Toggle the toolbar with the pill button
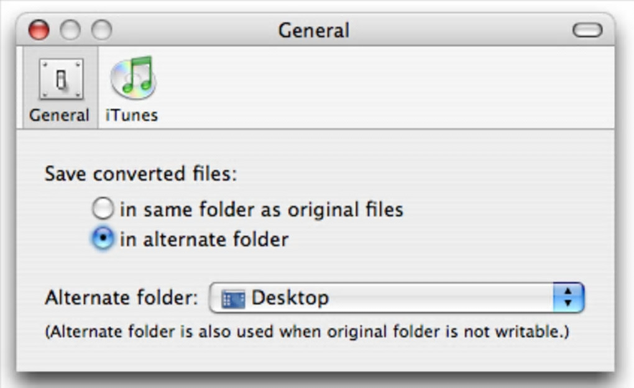This screenshot has height=388, width=634. tap(587, 30)
